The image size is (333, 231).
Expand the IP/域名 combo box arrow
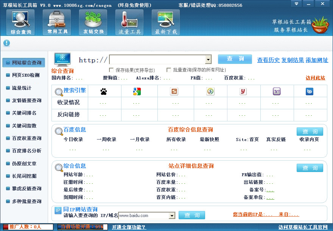point(172,216)
